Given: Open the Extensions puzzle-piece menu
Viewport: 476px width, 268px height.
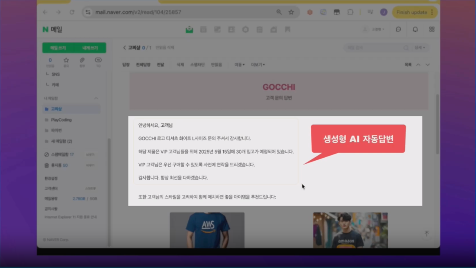Looking at the screenshot, I should pos(350,12).
